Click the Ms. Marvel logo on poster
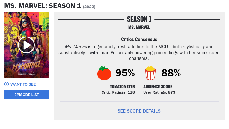Viewport: 229px width, 129px height. coord(26,66)
